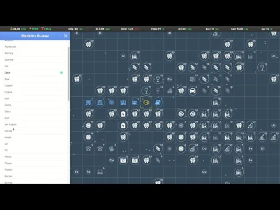The image size is (280, 210).
Task: Select the laptop computer factory icon
Action: (100, 171)
